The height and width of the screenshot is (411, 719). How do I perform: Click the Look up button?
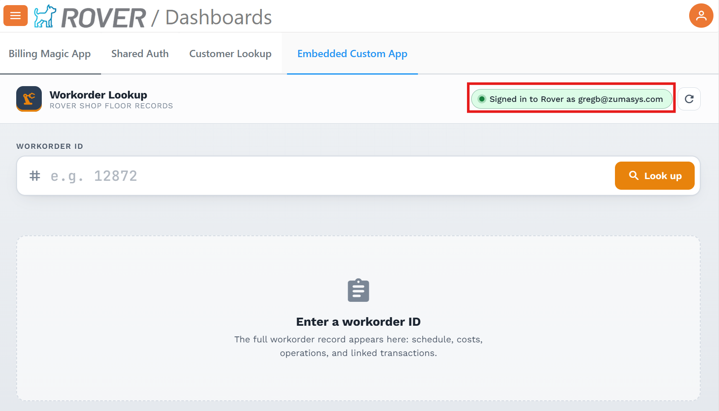pos(655,176)
